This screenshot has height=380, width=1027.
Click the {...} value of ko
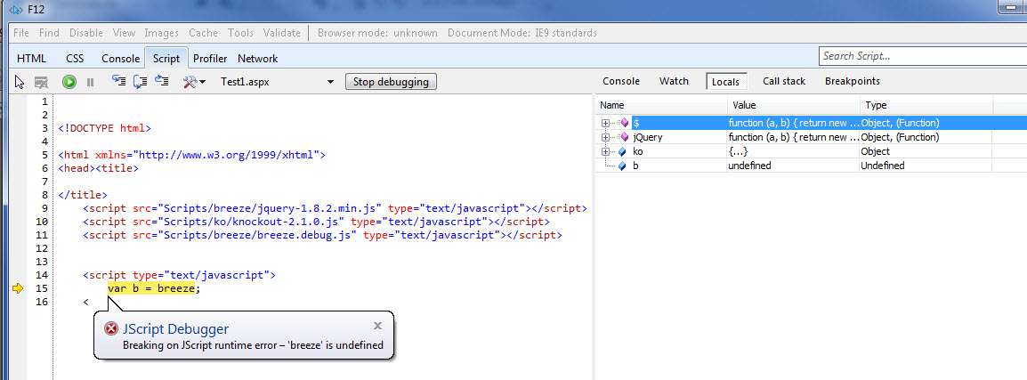click(x=738, y=152)
